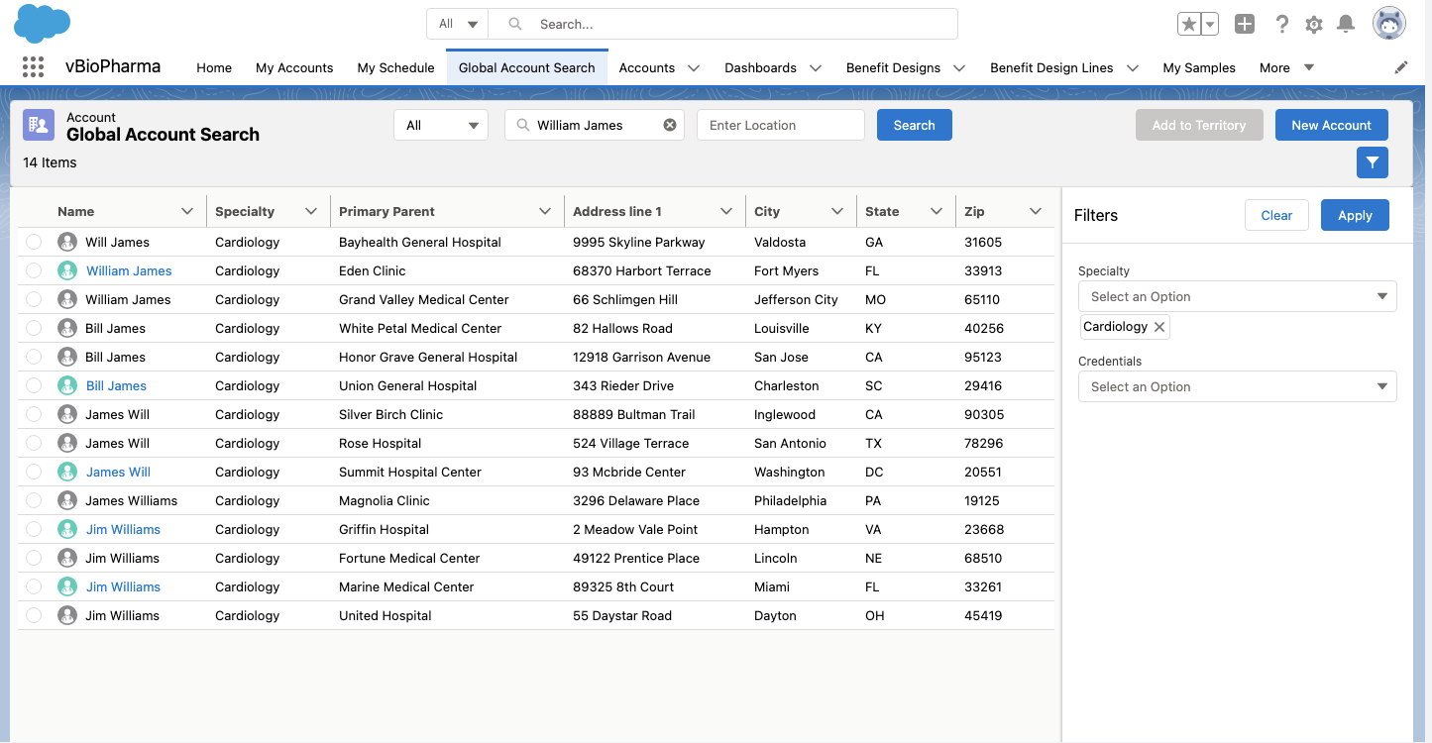This screenshot has width=1432, height=743.
Task: Open the Setup gear icon
Action: coord(1313,25)
